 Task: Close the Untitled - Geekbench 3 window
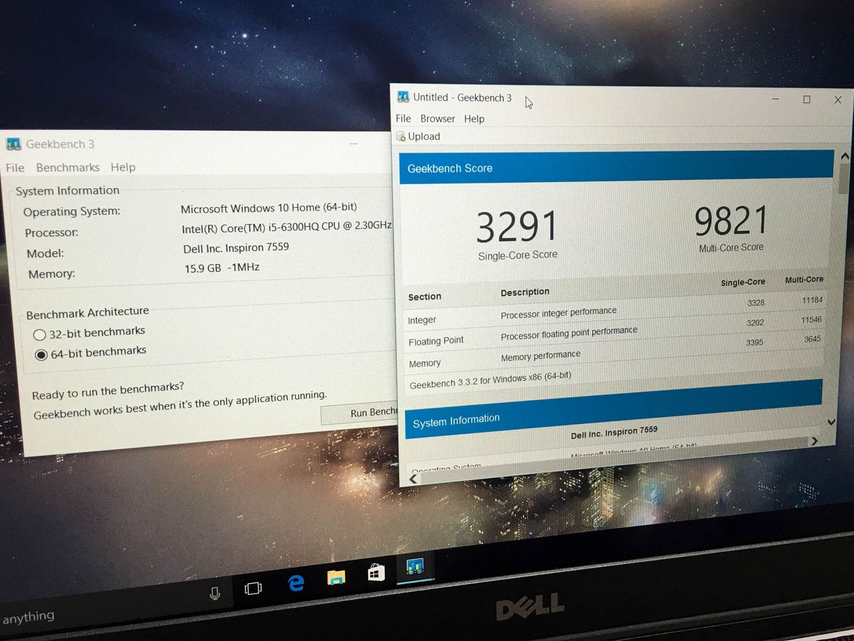click(838, 100)
